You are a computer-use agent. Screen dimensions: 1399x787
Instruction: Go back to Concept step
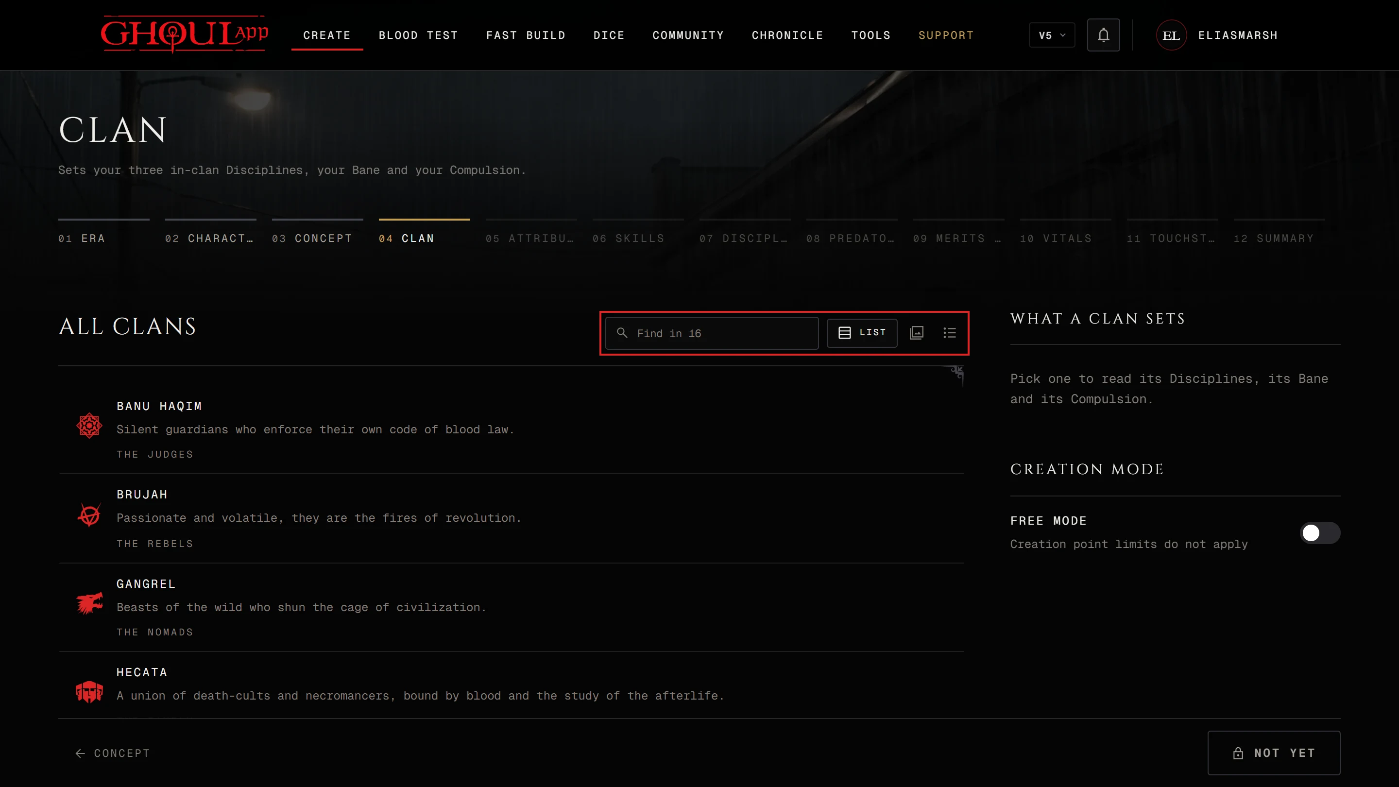(x=112, y=753)
